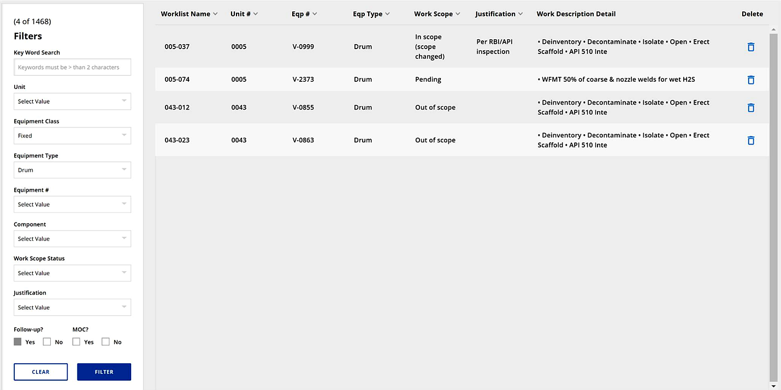
Task: Remove entry 043-012 via its trash icon
Action: click(x=750, y=107)
